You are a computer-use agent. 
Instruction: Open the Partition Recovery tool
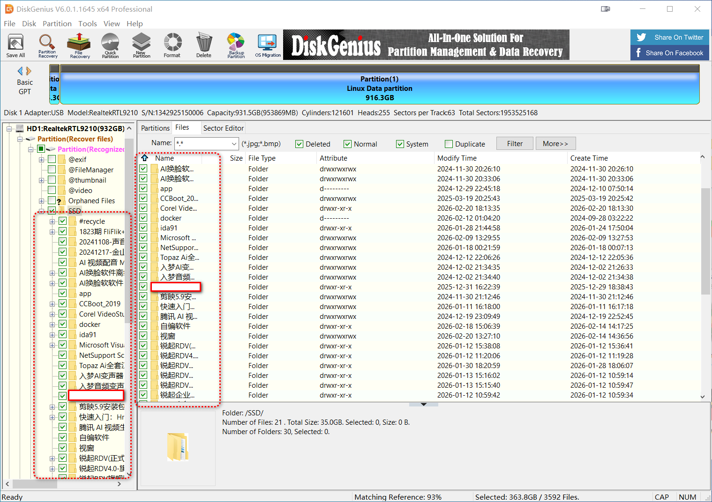[47, 45]
